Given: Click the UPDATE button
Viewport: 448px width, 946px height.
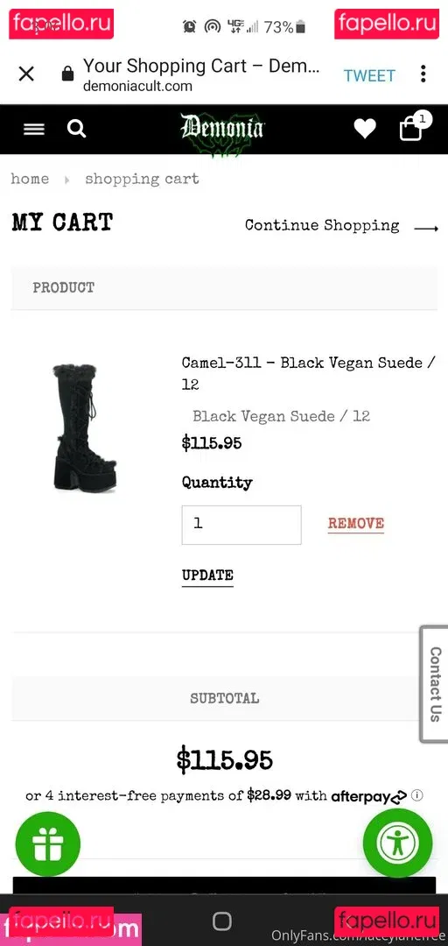Looking at the screenshot, I should point(207,575).
